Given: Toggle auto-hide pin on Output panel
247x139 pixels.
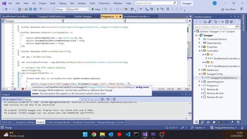Looking at the screenshot, I should 186,94.
